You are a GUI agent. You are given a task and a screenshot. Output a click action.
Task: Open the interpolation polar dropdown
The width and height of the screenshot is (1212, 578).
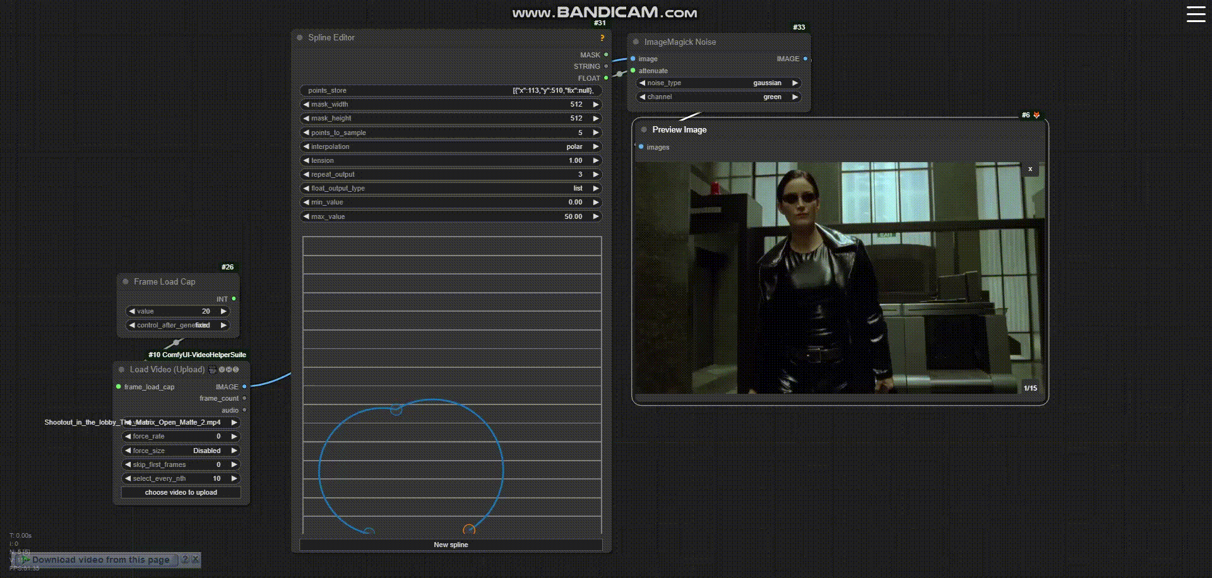[451, 146]
